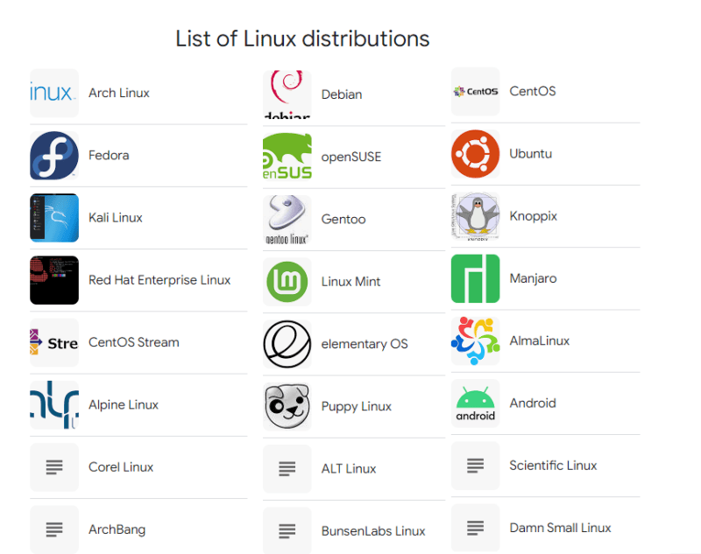
Task: Open the Arch Linux text link
Action: click(119, 93)
